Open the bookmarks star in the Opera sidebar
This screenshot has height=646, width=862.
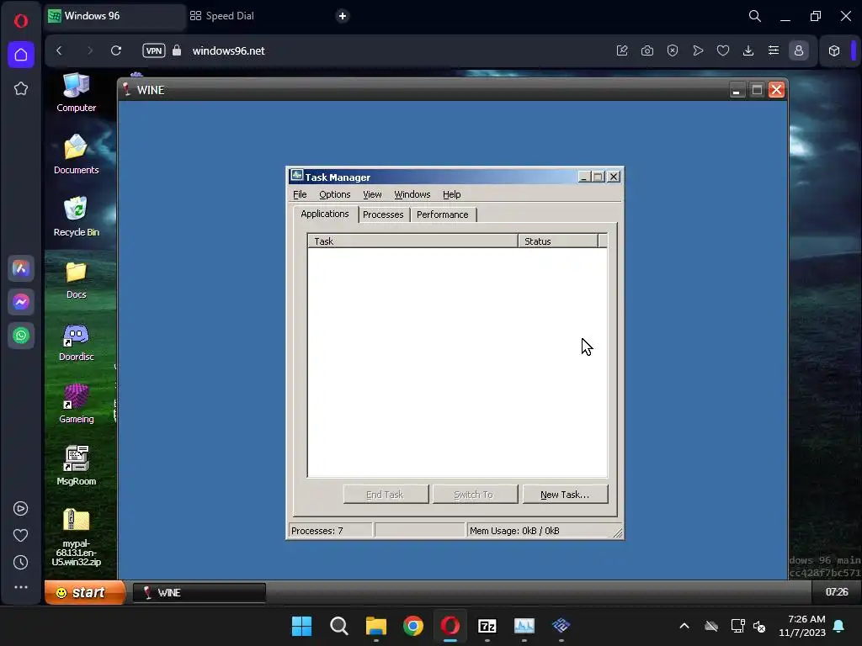[21, 88]
